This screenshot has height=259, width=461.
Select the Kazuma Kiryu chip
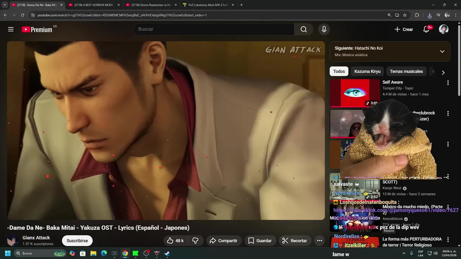(367, 71)
